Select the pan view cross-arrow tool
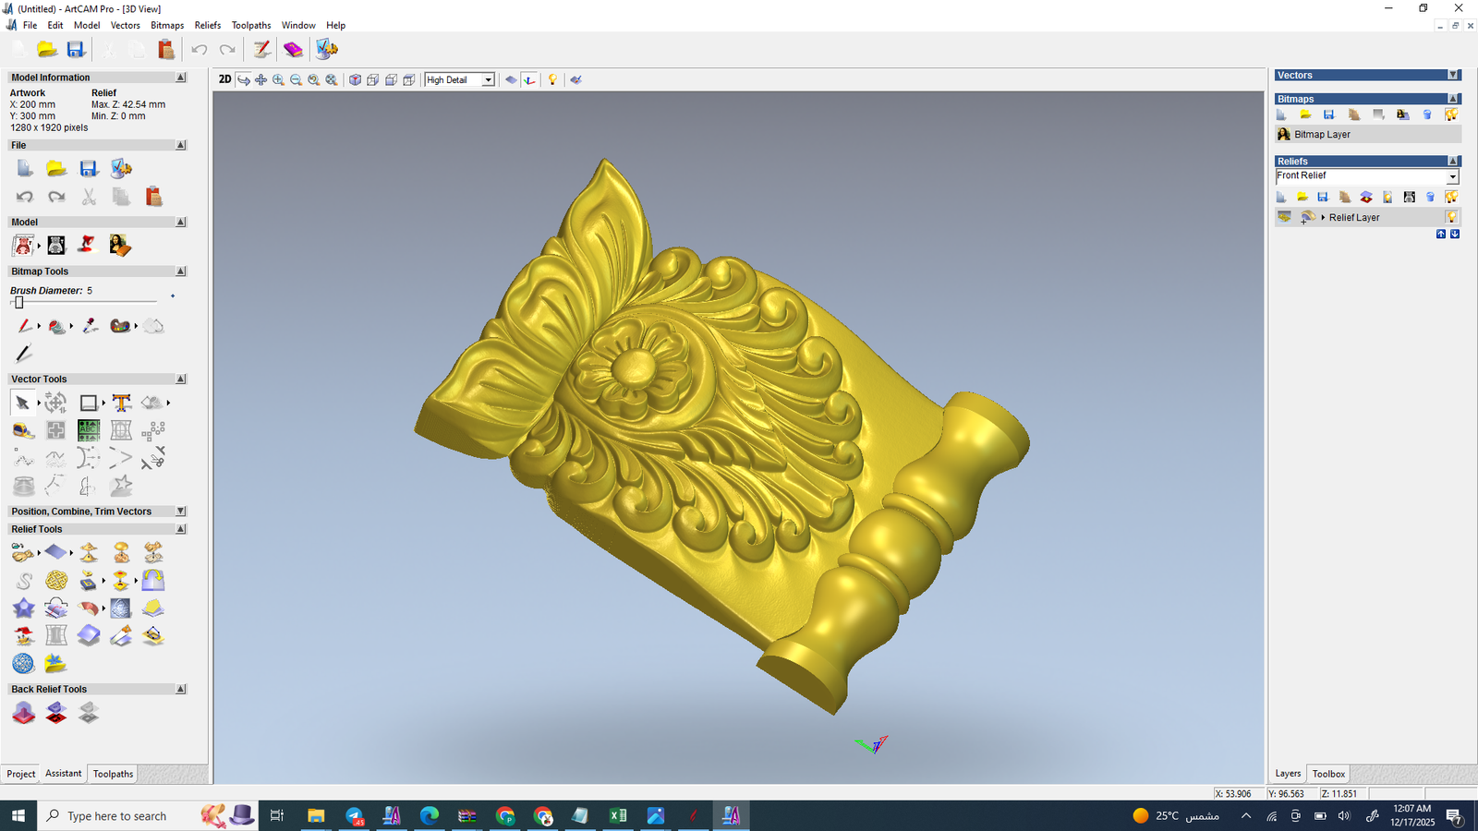The image size is (1478, 831). (260, 80)
